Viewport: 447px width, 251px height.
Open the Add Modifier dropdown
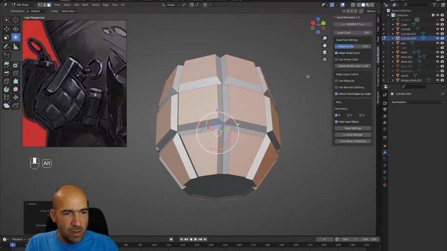coord(417,102)
